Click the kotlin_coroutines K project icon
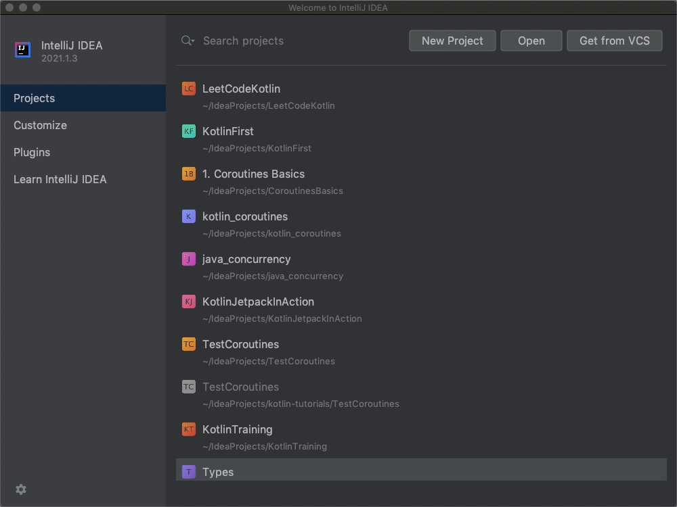 point(189,216)
